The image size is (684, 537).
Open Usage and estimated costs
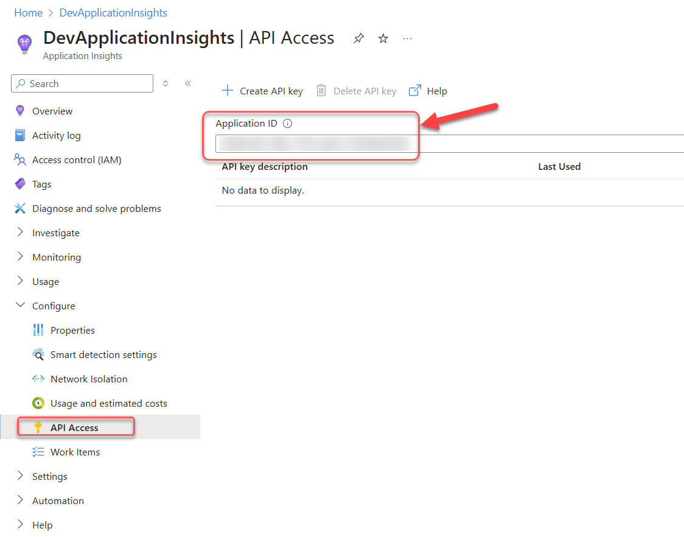(x=100, y=403)
